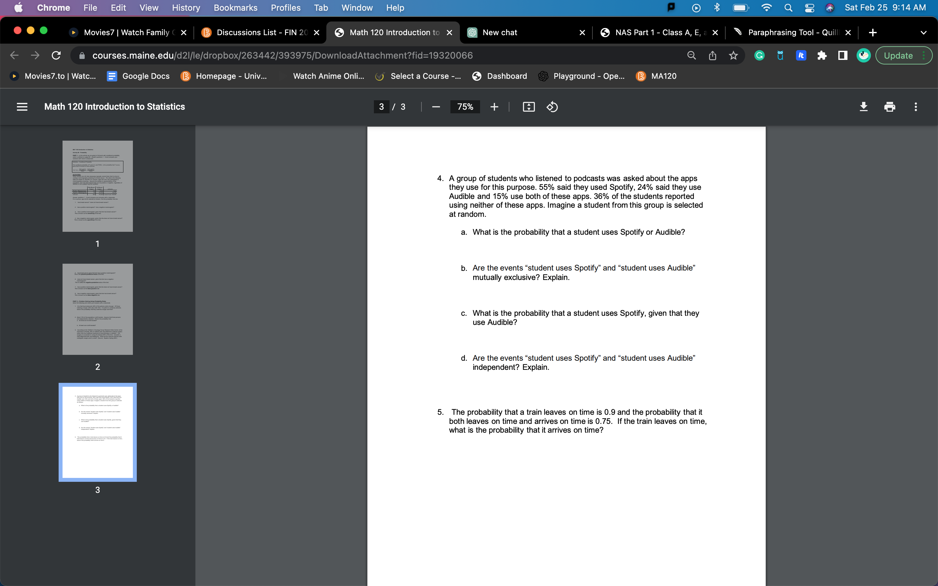
Task: Open the tab search chevron
Action: tap(924, 32)
